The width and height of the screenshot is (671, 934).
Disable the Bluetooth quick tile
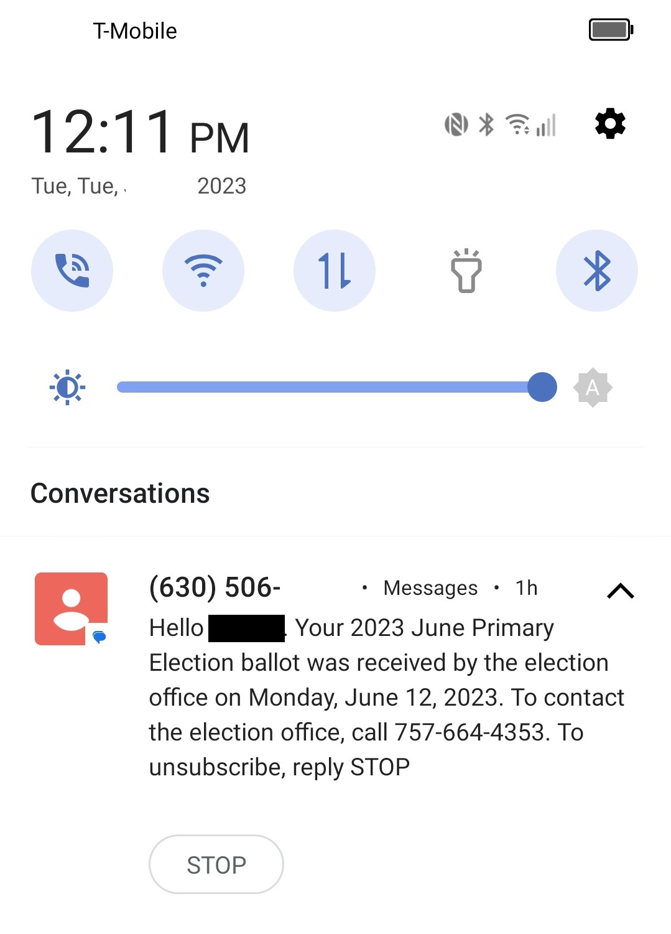(597, 271)
